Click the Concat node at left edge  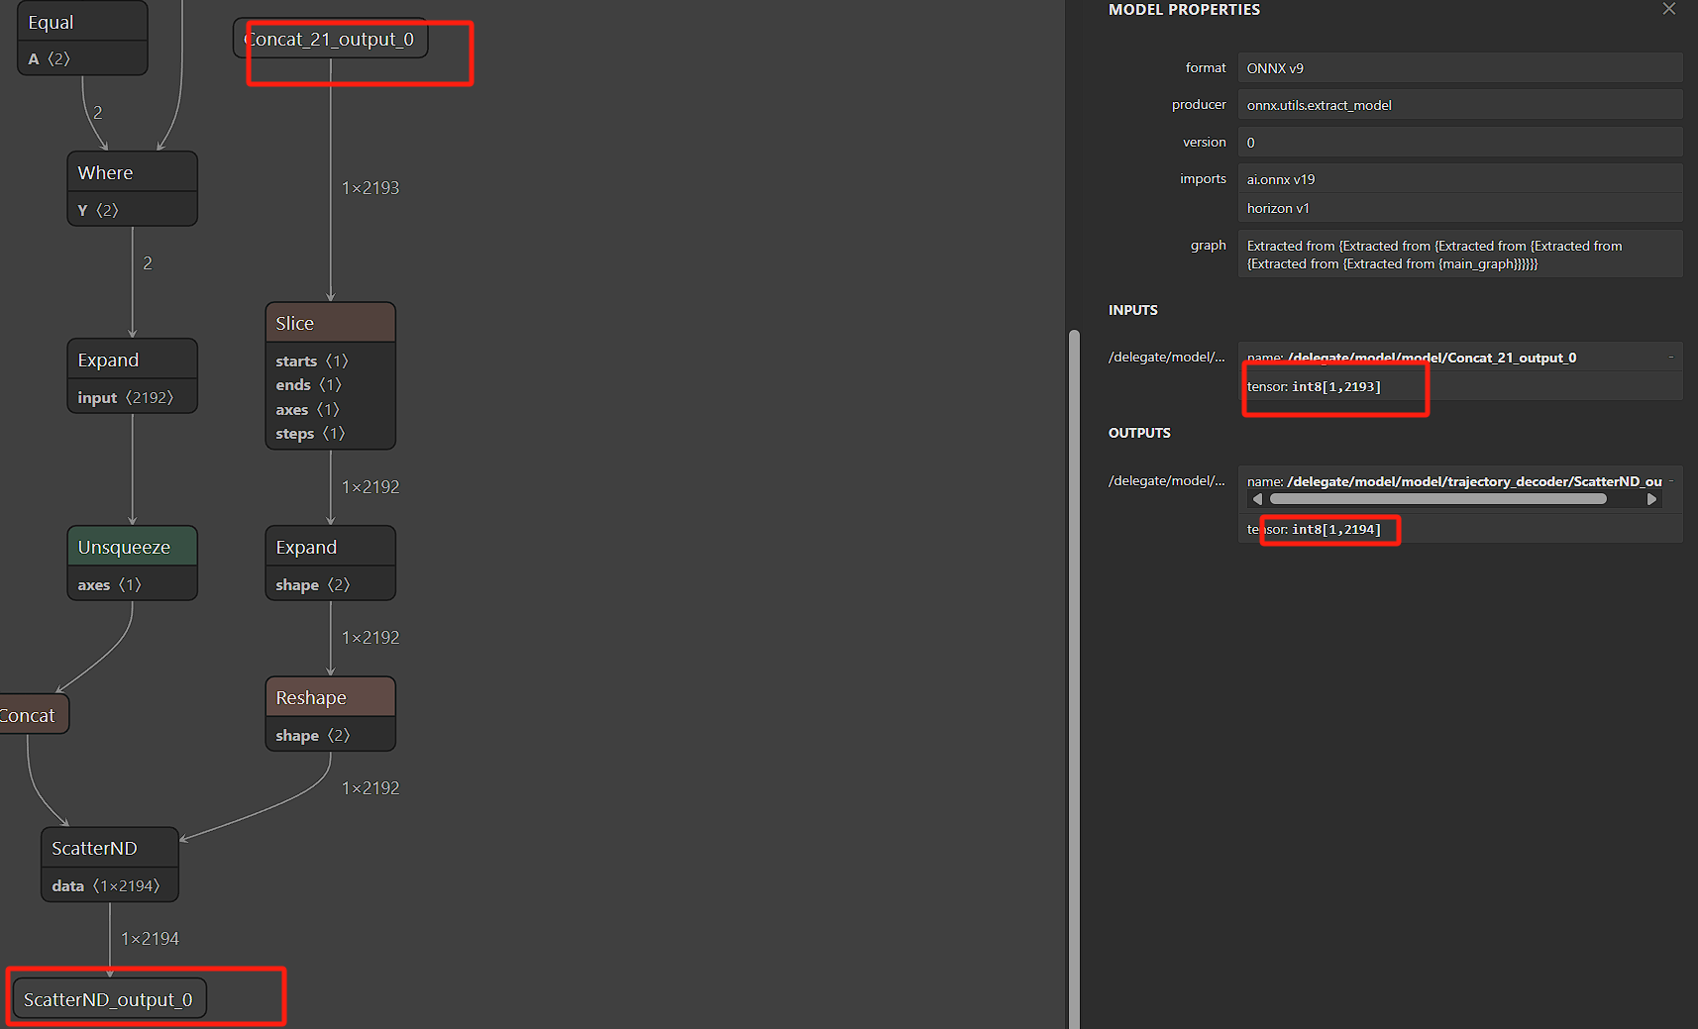tap(30, 715)
